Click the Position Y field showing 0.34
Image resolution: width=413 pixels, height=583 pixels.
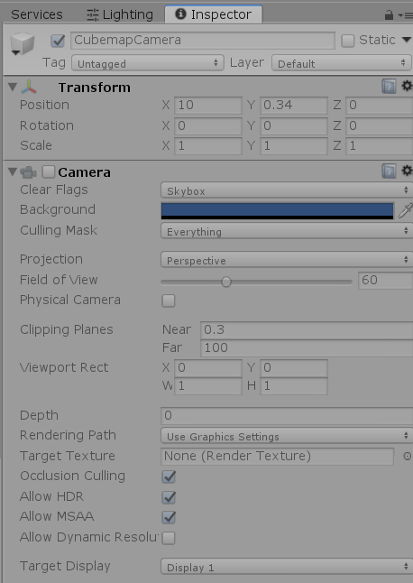(294, 106)
